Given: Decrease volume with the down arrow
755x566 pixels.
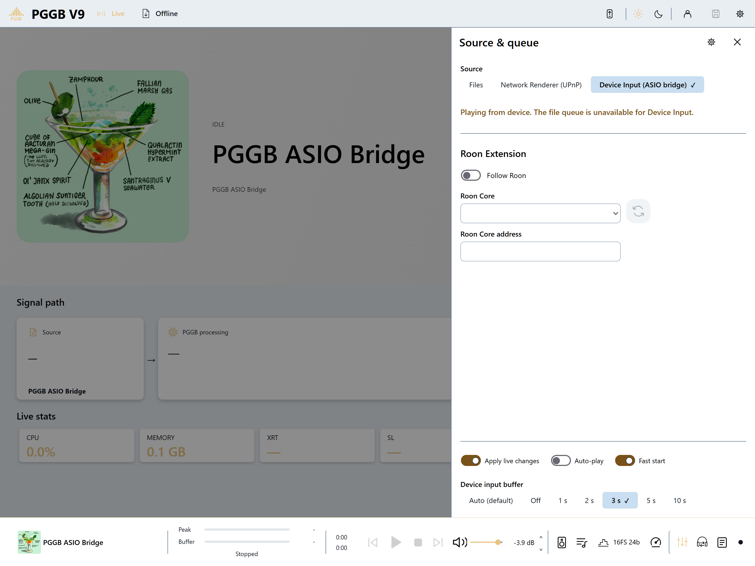Looking at the screenshot, I should [541, 549].
